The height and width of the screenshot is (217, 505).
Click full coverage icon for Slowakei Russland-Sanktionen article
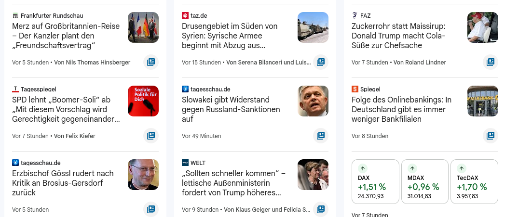click(321, 136)
